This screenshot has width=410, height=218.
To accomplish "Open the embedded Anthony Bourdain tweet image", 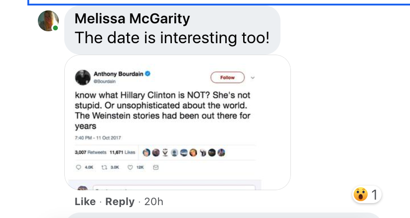I will point(177,122).
